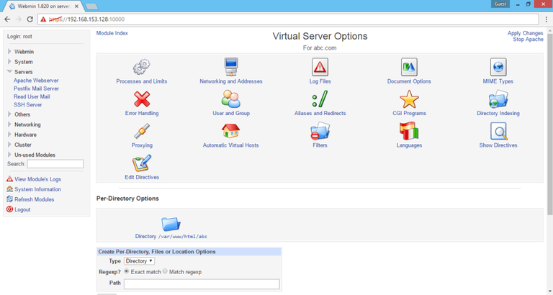
Task: Click the View Module's Logs text link
Action: (37, 179)
